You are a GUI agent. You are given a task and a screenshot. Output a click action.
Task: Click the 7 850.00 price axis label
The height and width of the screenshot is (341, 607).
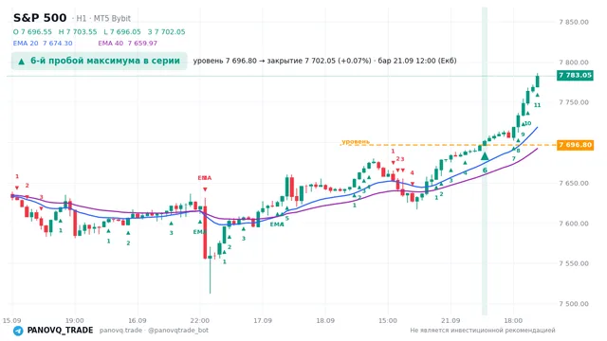[x=574, y=22]
